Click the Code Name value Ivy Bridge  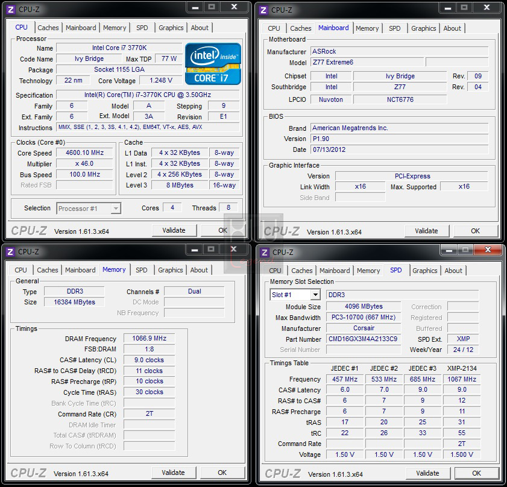(89, 59)
